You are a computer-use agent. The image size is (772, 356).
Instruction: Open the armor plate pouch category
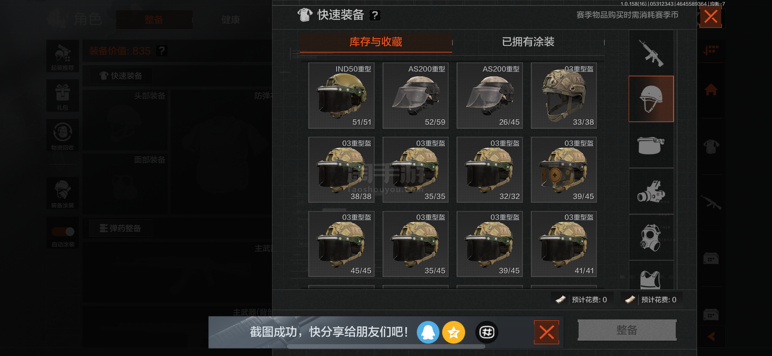pyautogui.click(x=651, y=145)
